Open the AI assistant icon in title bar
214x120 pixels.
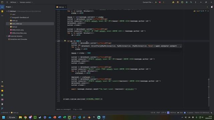tap(187, 2)
